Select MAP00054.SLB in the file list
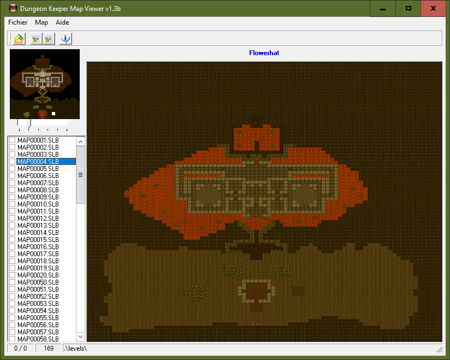 pos(38,311)
